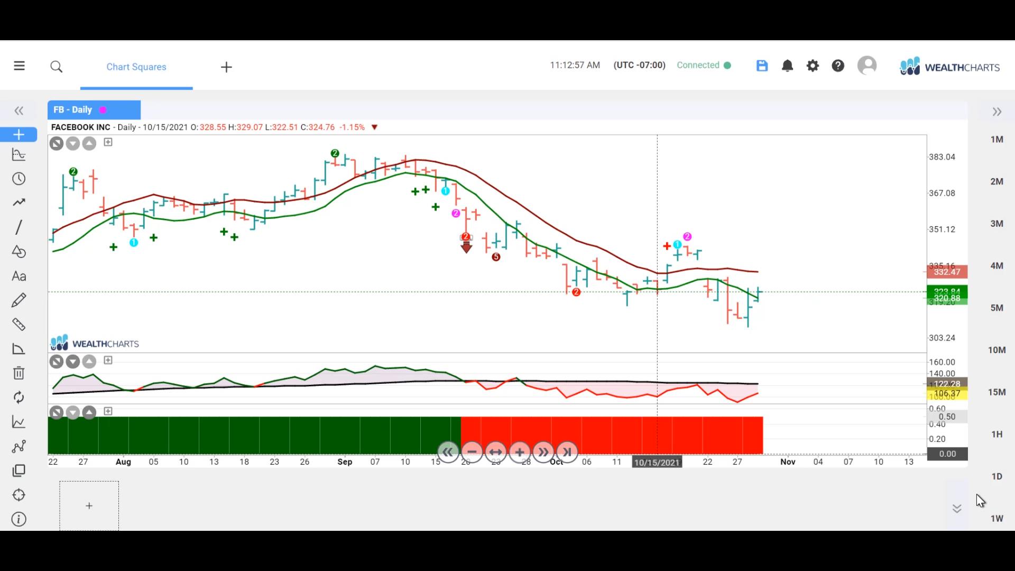This screenshot has height=571, width=1015.
Task: Open the indicators chart tool
Action: tap(19, 154)
